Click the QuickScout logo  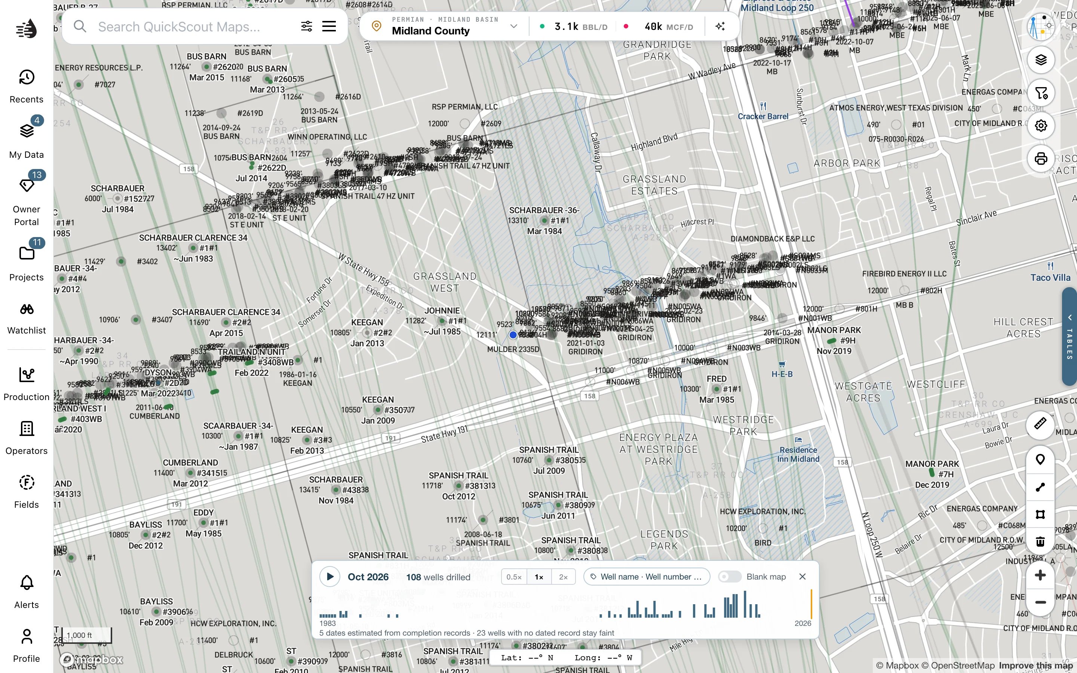tap(26, 28)
